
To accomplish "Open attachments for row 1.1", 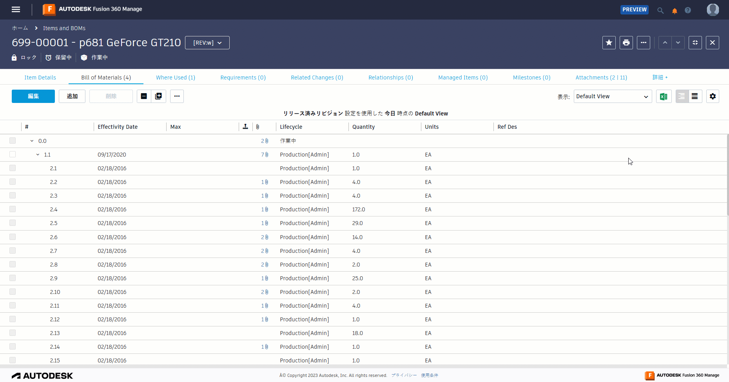I will pyautogui.click(x=265, y=155).
